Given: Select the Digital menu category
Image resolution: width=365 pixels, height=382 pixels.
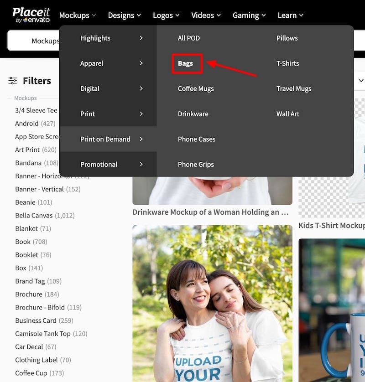Looking at the screenshot, I should tap(90, 89).
